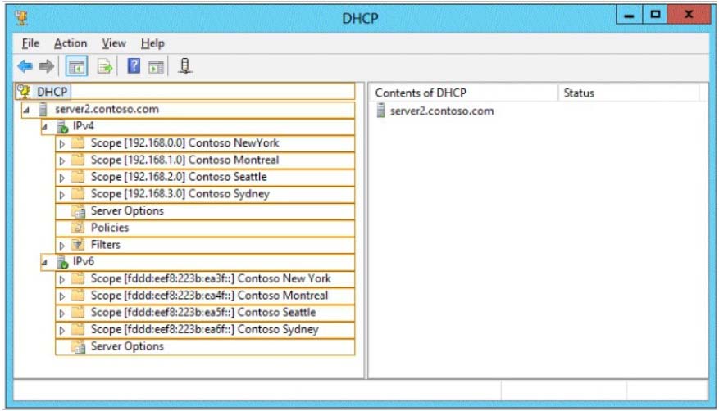Expand IPv6 scope ea5f Contoso Seattle
Viewport: 719px width, 411px height.
(62, 313)
